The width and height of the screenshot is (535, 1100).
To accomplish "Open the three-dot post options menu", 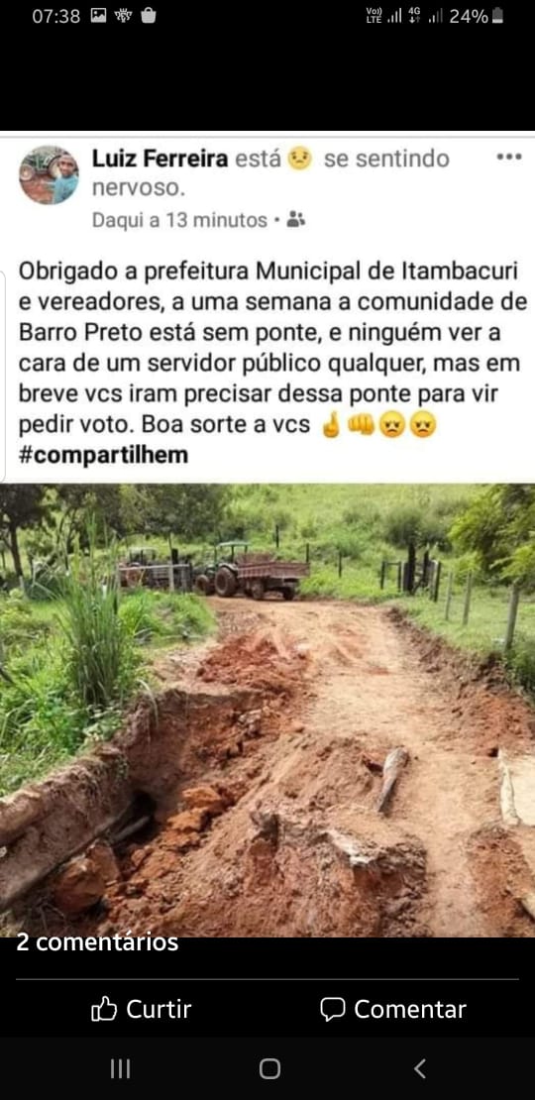I will point(509,158).
